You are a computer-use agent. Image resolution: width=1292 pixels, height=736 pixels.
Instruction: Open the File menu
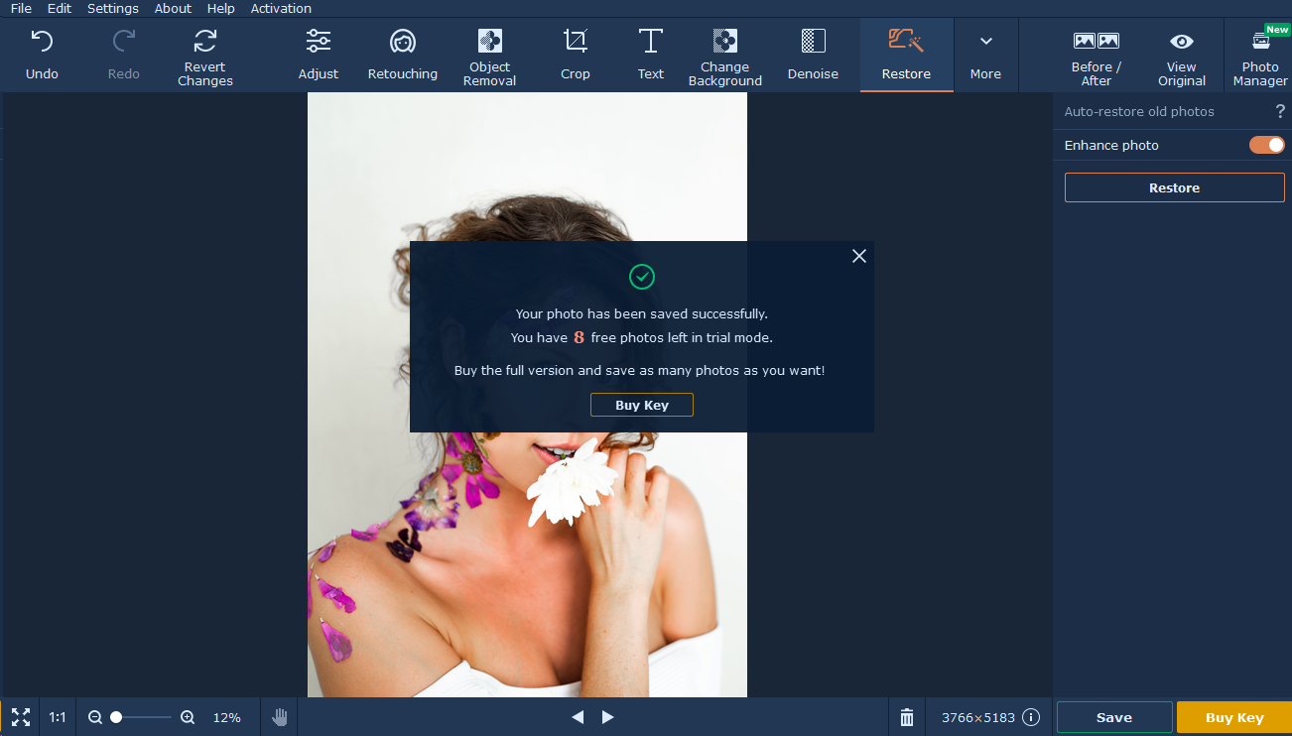pyautogui.click(x=21, y=8)
